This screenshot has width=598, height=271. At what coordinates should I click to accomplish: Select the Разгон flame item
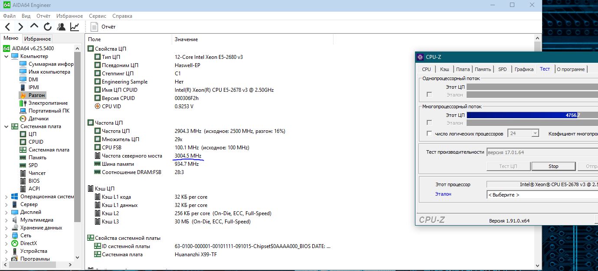point(32,95)
